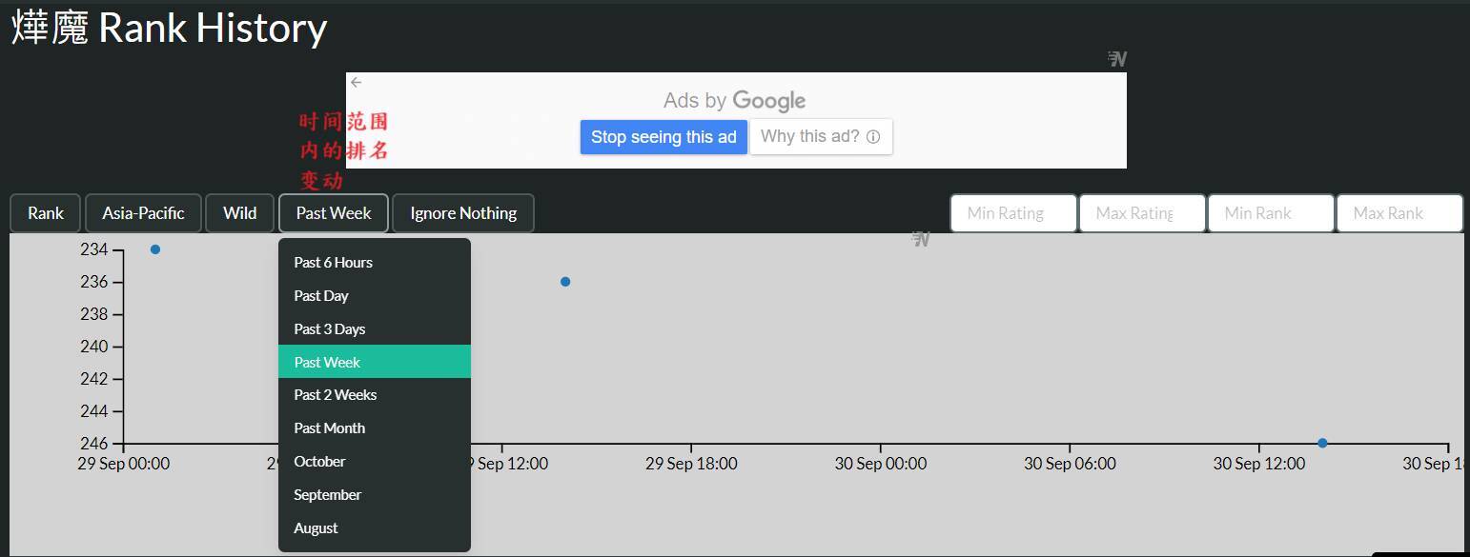
Task: Focus the Min Rating input field
Action: pos(1013,213)
